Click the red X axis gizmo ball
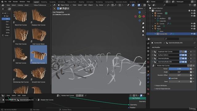The height and width of the screenshot is (111, 197). [x=144, y=16]
